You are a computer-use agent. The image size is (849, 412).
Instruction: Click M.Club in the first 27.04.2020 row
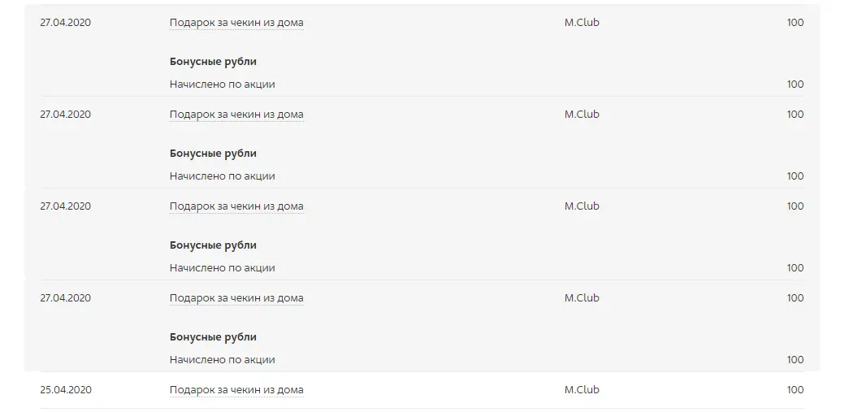click(x=582, y=23)
